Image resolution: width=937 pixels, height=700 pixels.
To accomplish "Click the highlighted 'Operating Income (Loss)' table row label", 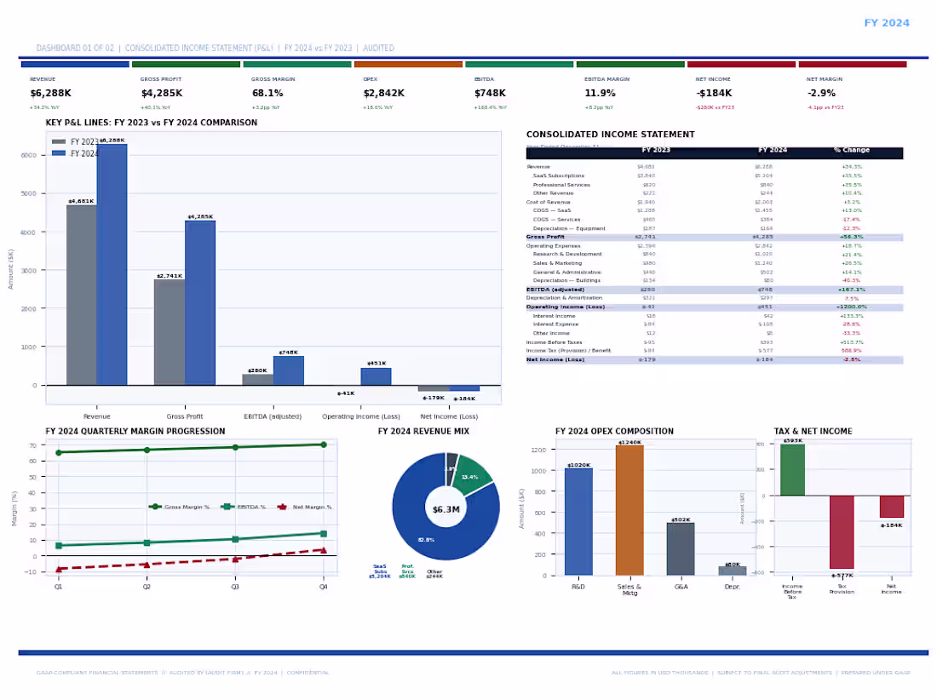I will click(566, 307).
